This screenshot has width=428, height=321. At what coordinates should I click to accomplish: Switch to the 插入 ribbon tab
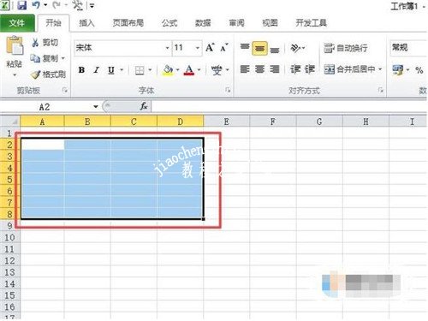coord(86,23)
